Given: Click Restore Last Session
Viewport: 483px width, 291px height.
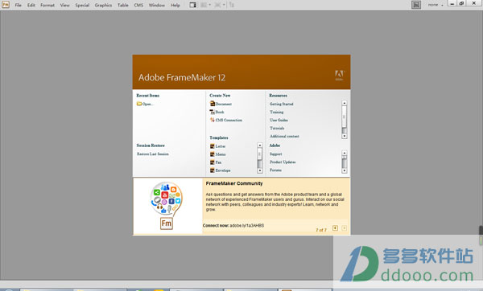Looking at the screenshot, I should 153,154.
